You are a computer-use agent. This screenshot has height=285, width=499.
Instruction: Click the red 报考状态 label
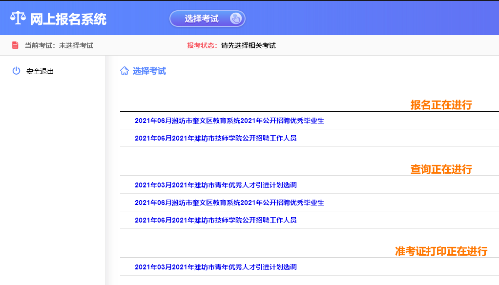[202, 45]
